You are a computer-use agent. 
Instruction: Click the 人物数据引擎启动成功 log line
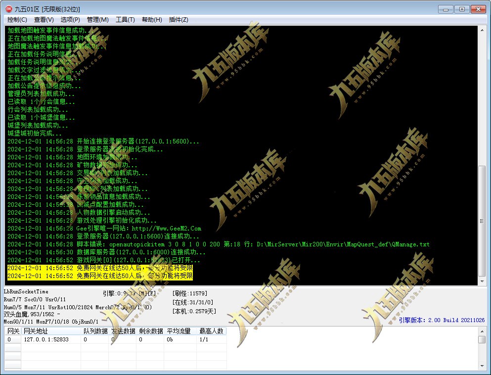coord(79,213)
